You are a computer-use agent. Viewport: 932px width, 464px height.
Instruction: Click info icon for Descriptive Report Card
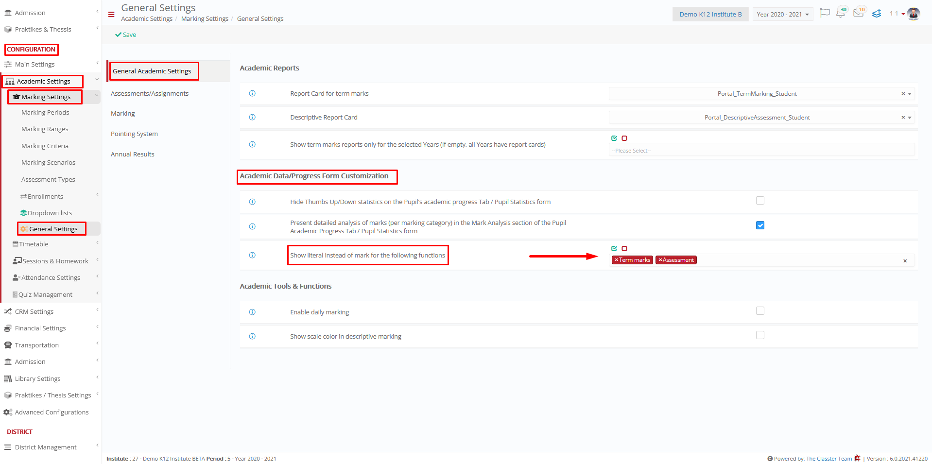[252, 117]
